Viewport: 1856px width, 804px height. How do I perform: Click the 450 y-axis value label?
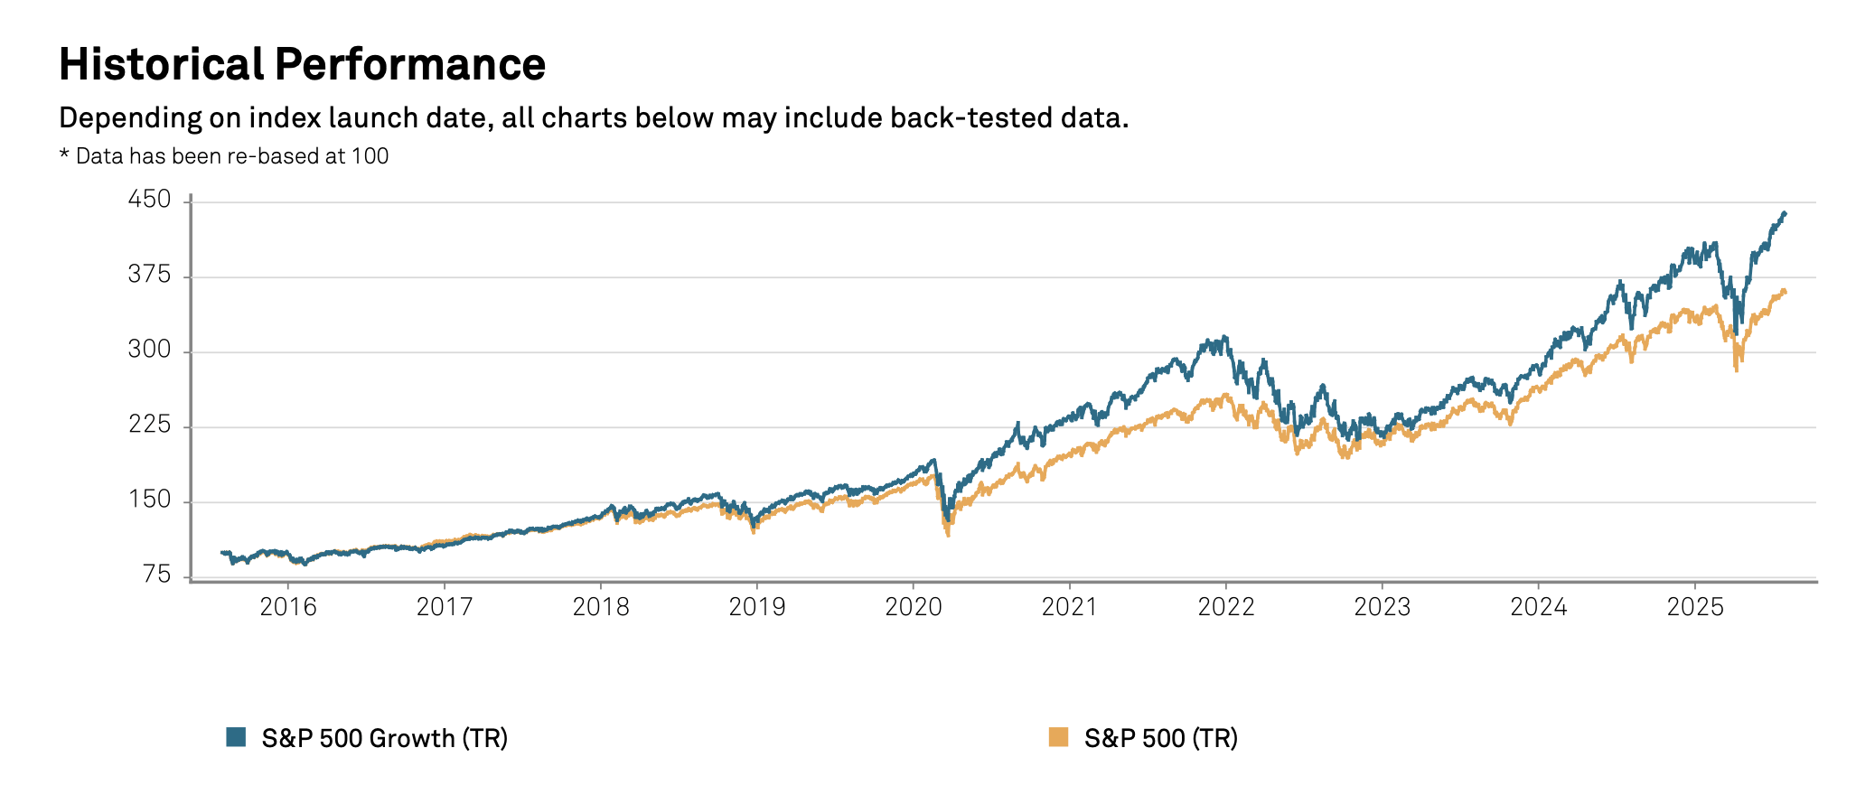pyautogui.click(x=150, y=200)
